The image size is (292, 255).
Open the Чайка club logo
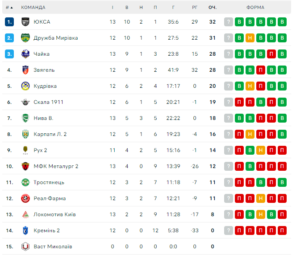click(x=25, y=54)
